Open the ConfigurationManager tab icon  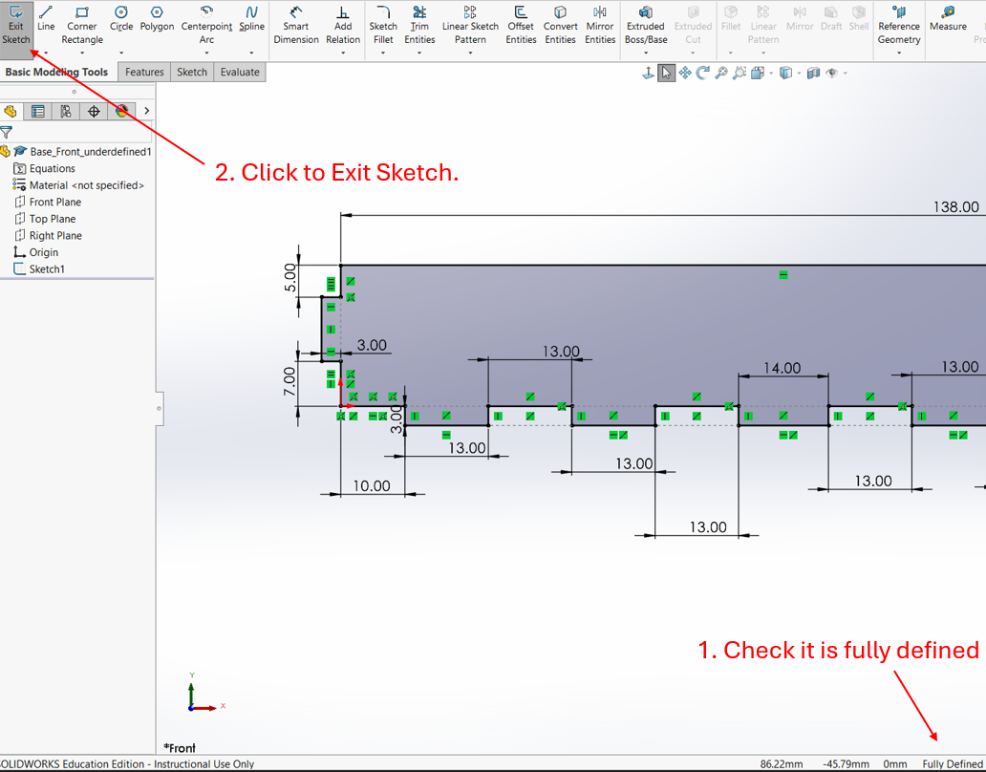(x=66, y=111)
